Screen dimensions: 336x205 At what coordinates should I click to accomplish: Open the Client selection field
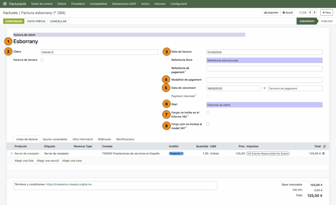(99, 52)
